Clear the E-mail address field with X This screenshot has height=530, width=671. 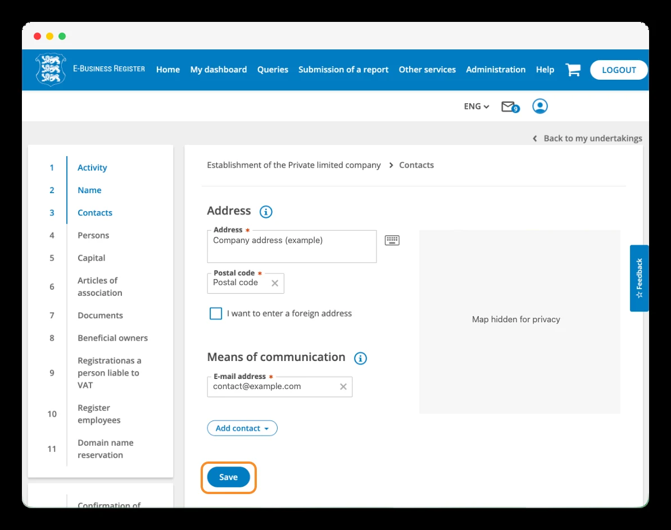pyautogui.click(x=343, y=387)
